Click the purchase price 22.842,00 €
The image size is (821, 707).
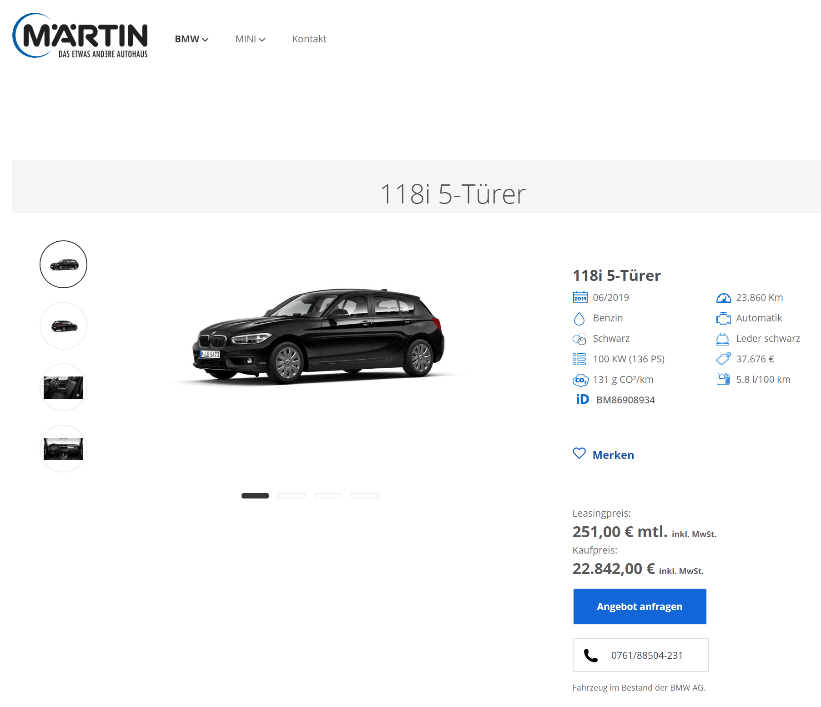614,569
